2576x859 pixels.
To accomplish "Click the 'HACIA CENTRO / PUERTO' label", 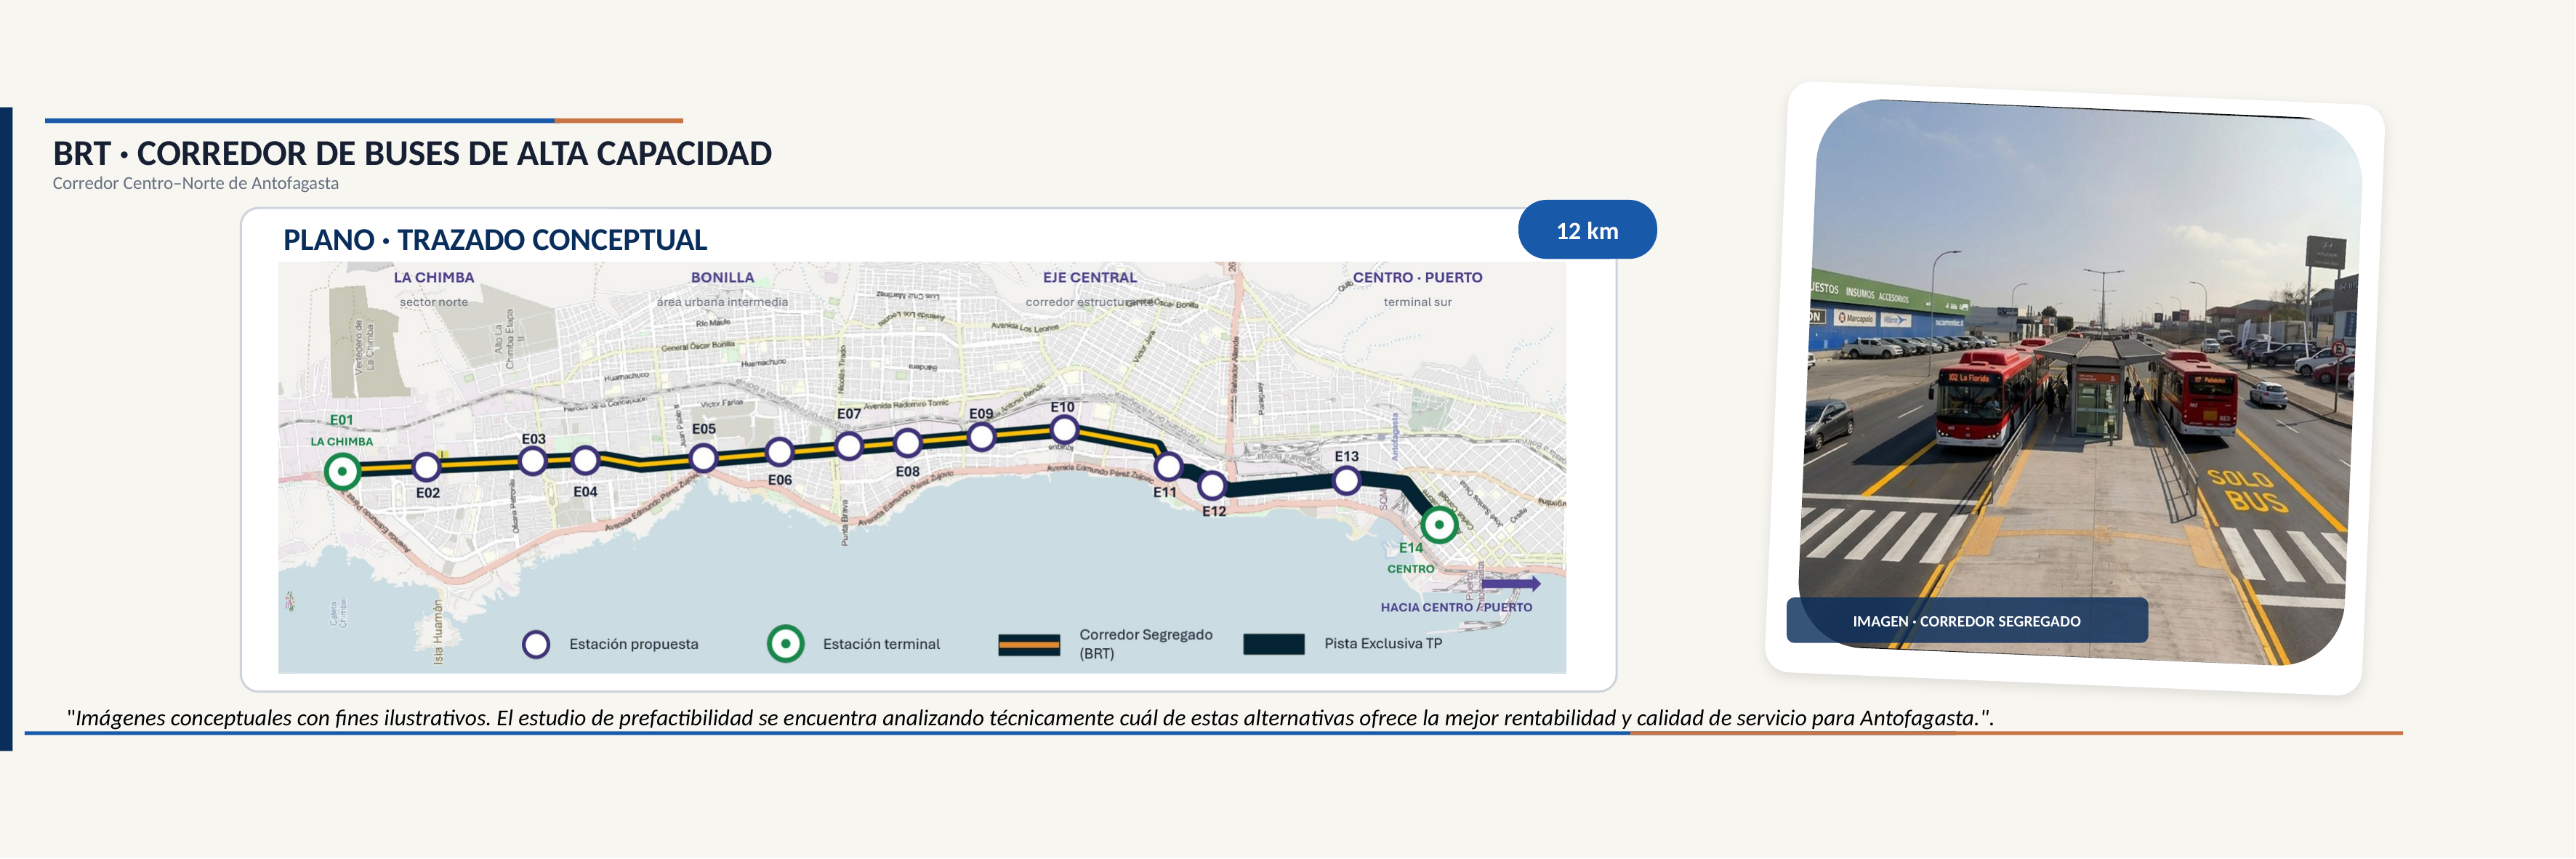I will [1456, 608].
